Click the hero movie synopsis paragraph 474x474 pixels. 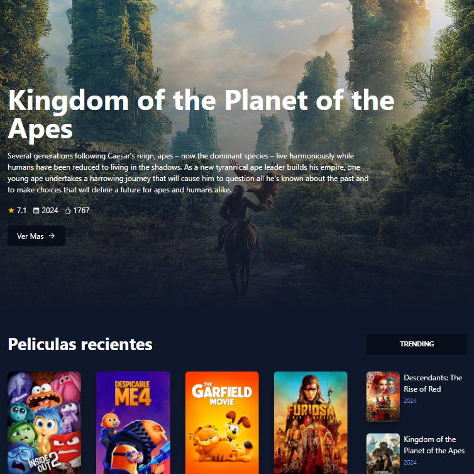coord(188,173)
